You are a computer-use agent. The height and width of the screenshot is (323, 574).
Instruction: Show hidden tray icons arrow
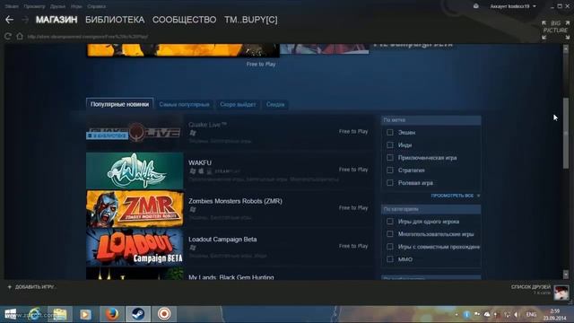tap(457, 315)
